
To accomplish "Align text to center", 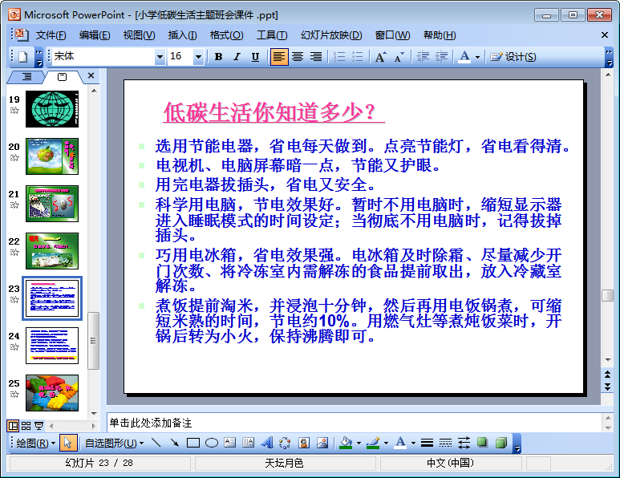I will click(x=298, y=57).
